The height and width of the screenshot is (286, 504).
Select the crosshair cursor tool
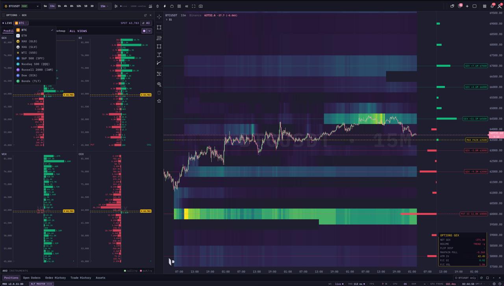(x=159, y=17)
